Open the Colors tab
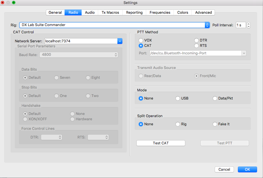Image resolution: width=263 pixels, height=178 pixels. (x=183, y=12)
